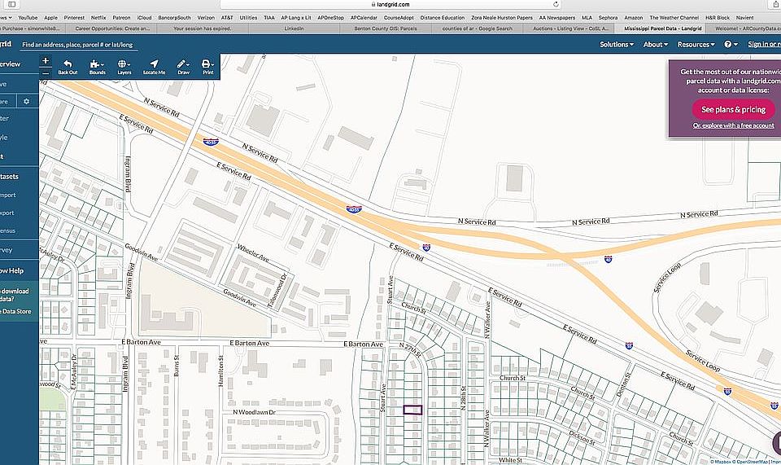Image resolution: width=781 pixels, height=465 pixels.
Task: Click the zoom in plus button
Action: [45, 61]
